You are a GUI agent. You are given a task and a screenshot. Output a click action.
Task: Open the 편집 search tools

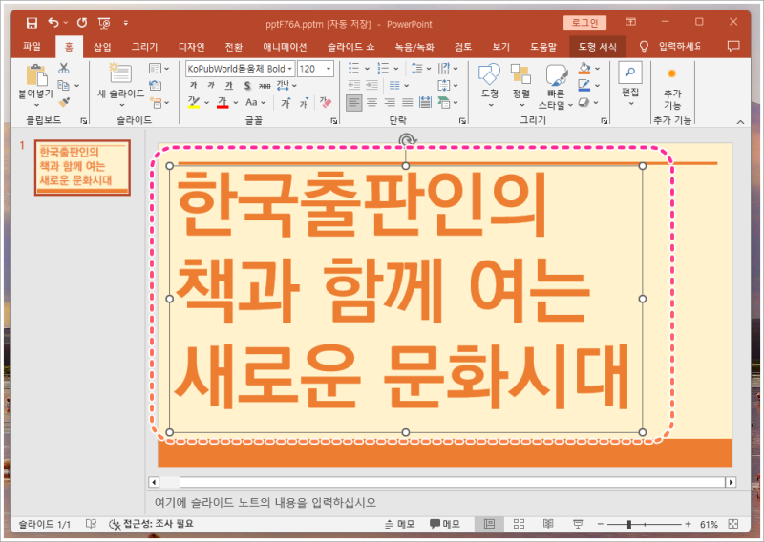coord(630,84)
